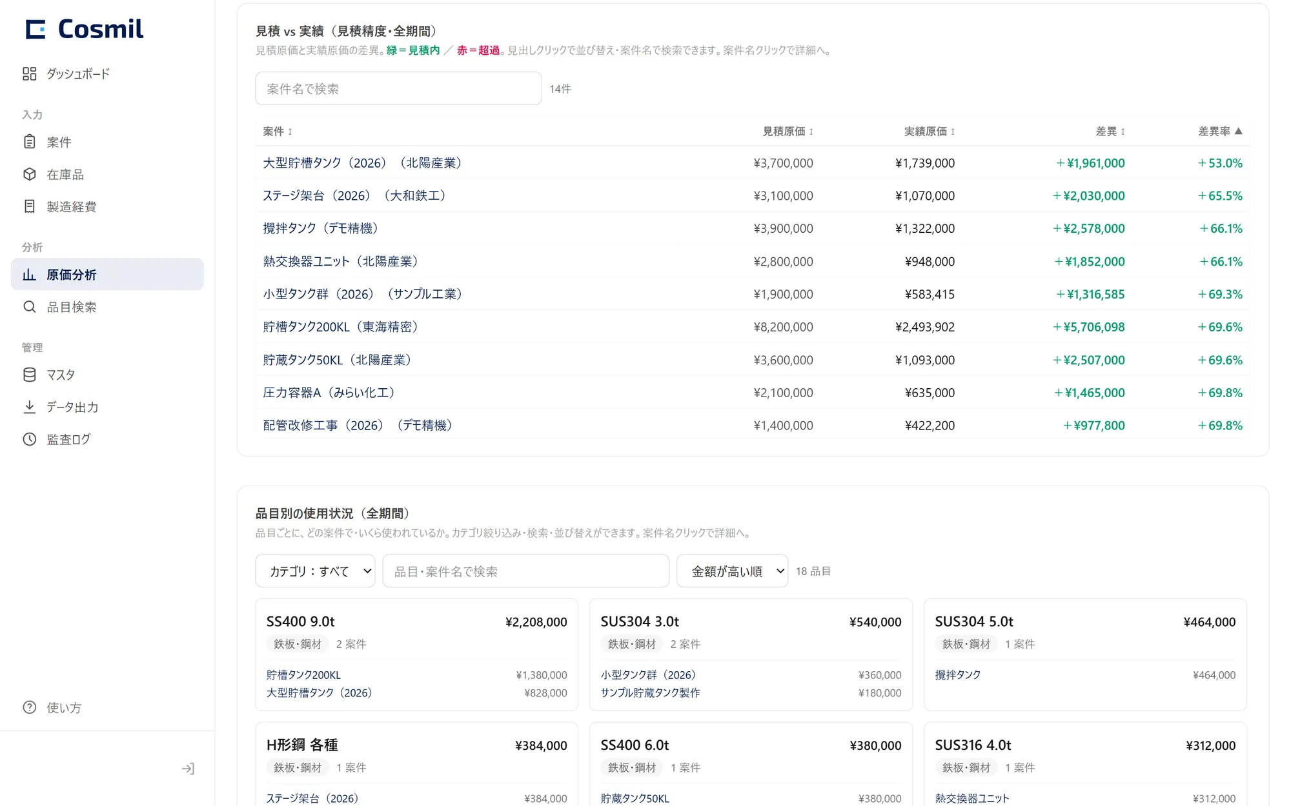Open the 在庫品 menu item

click(107, 174)
